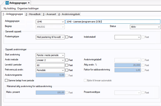Toggle Fast checkbox next to Indekstabell
The image size is (161, 106).
pyautogui.click(x=143, y=37)
